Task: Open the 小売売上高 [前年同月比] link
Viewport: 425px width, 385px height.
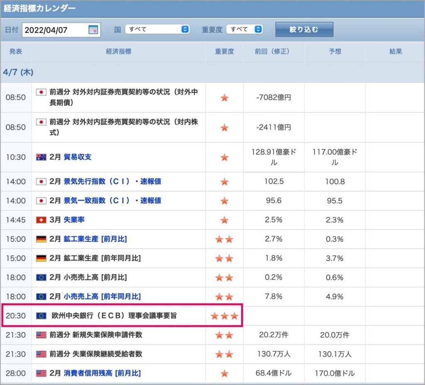Action: (102, 297)
